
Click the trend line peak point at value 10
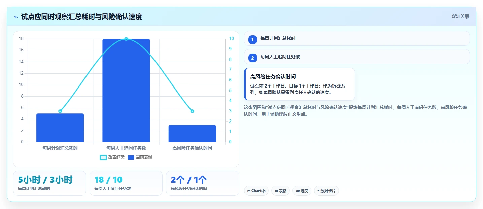[x=126, y=39]
